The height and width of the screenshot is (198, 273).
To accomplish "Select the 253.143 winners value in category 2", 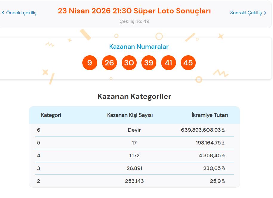I will (134, 181).
